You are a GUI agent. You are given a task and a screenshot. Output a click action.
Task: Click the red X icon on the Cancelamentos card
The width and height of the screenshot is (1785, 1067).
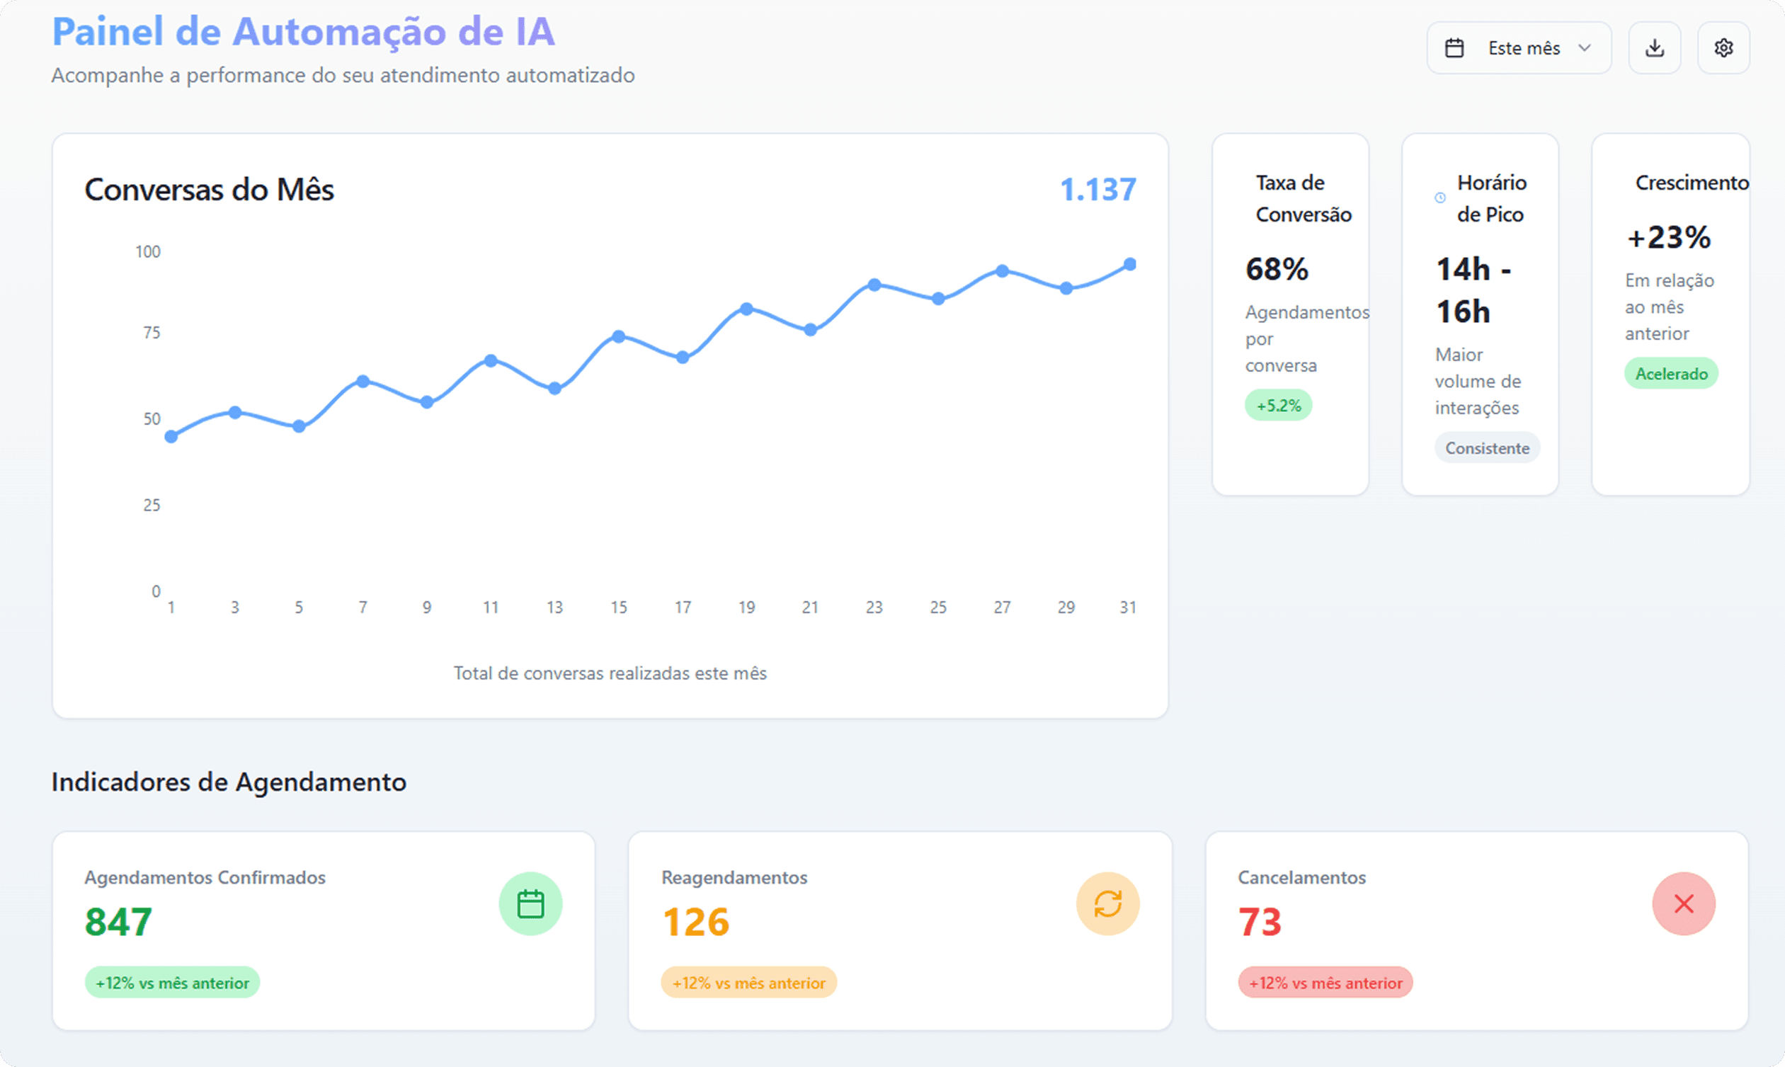[x=1684, y=903]
